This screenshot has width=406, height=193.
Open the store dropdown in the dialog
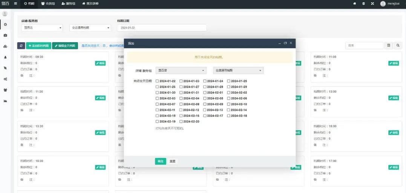click(181, 70)
